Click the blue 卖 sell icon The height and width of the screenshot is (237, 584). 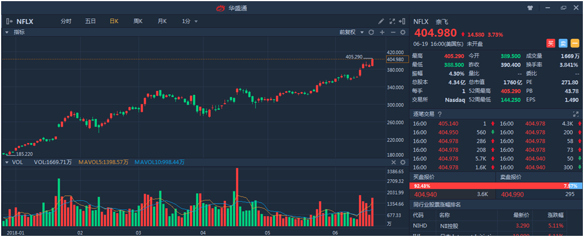[563, 44]
